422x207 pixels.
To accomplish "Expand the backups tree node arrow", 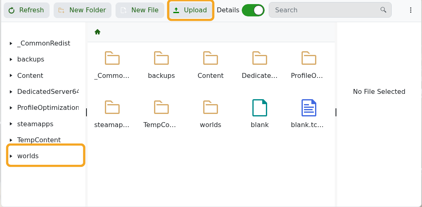I will click(x=11, y=59).
